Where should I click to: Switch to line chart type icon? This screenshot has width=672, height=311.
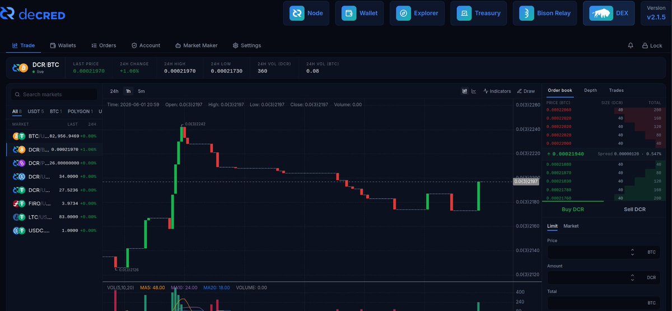point(474,91)
